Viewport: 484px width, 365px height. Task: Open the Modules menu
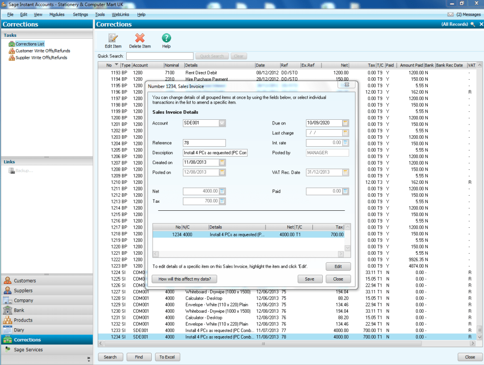point(57,14)
